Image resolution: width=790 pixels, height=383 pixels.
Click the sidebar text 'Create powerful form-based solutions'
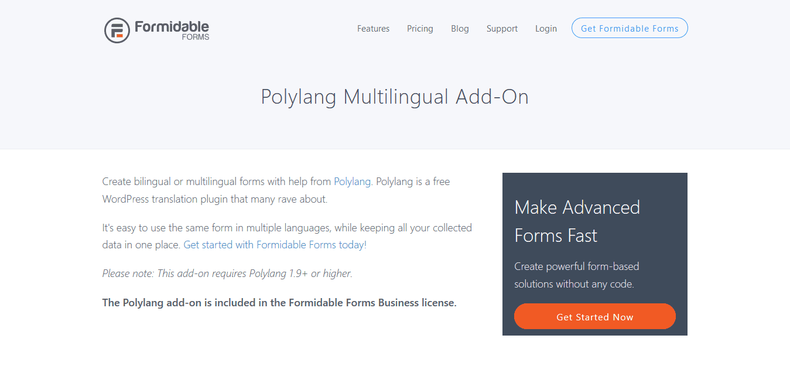pos(577,275)
